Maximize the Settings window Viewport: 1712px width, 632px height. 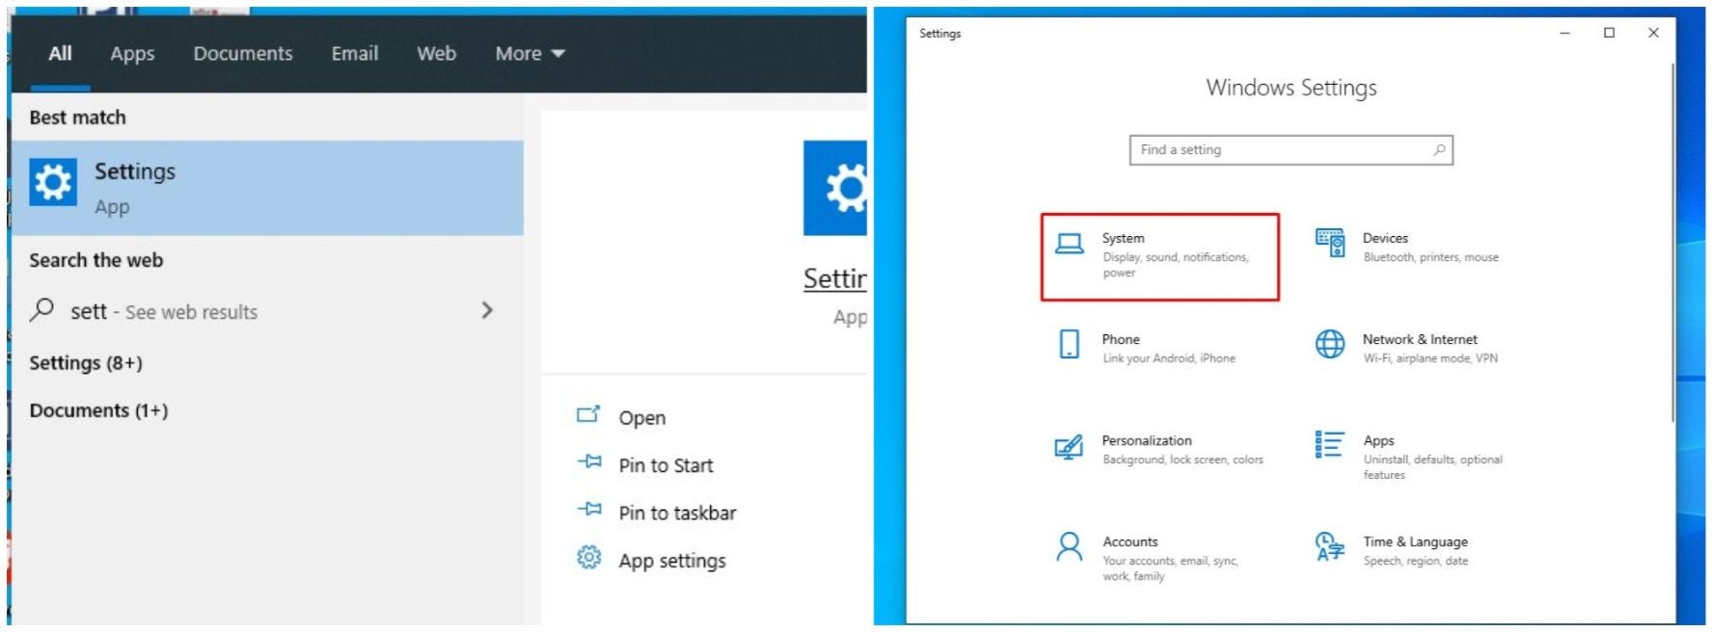click(1609, 33)
